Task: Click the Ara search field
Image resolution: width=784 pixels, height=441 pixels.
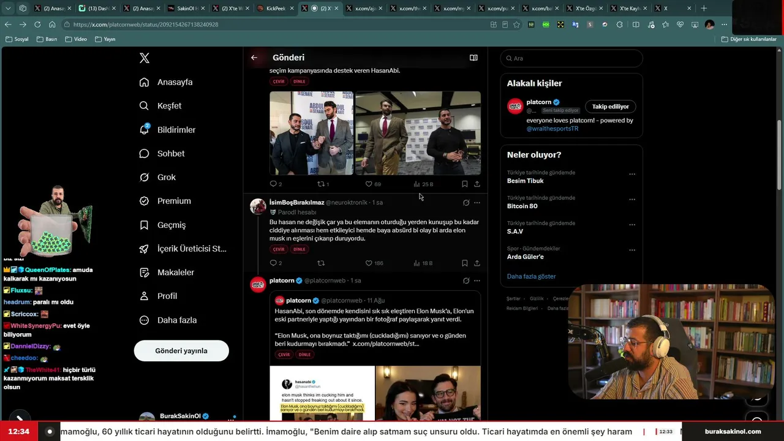Action: click(571, 58)
